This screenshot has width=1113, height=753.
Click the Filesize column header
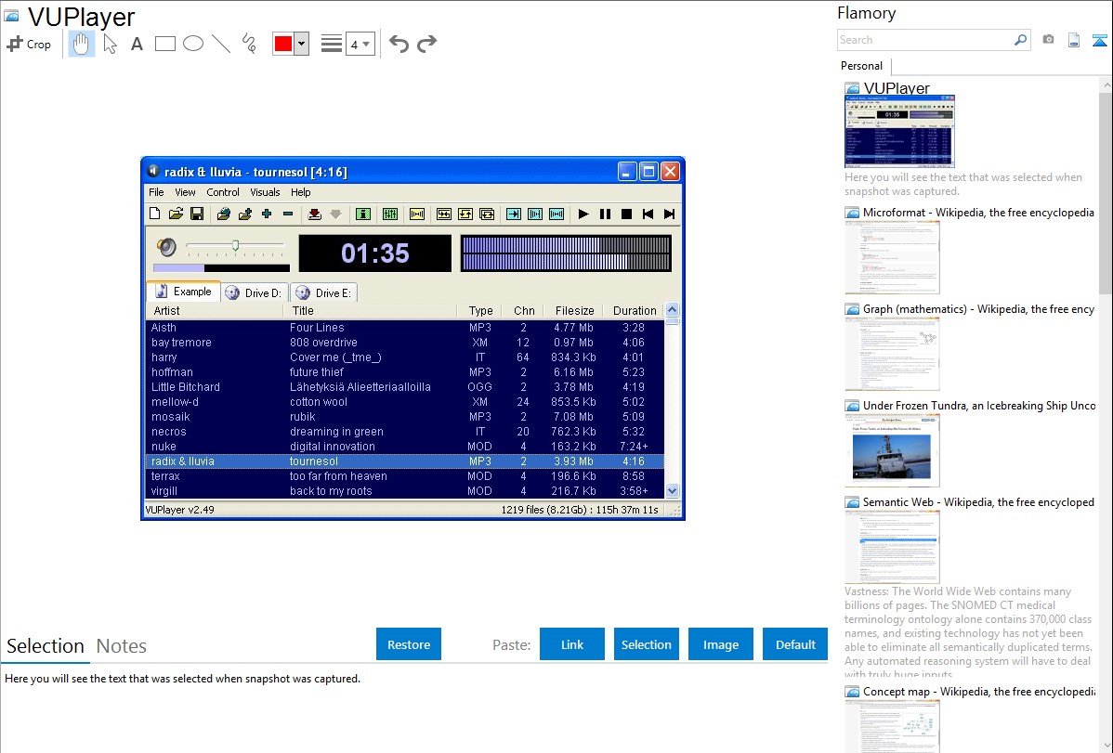(x=574, y=311)
